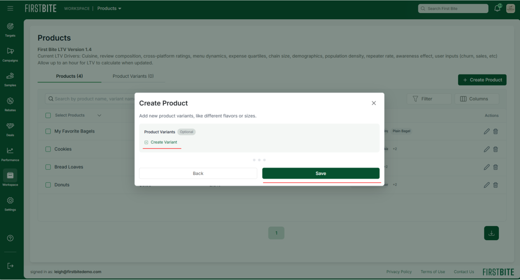Open the Columns chooser
Viewport: 520px width, 280px height.
click(477, 99)
